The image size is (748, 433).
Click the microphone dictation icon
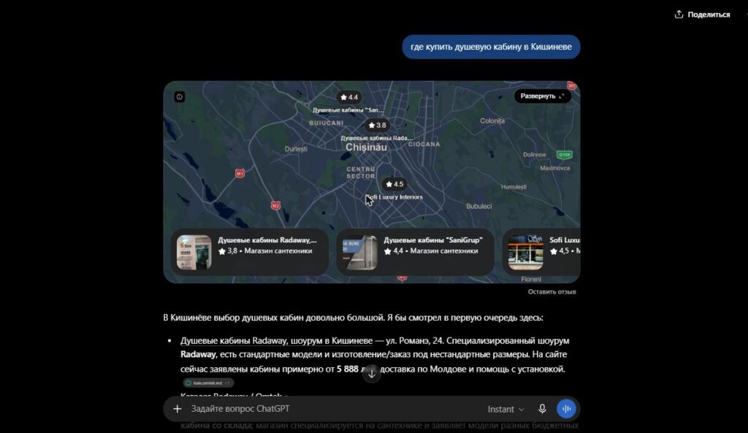point(542,409)
